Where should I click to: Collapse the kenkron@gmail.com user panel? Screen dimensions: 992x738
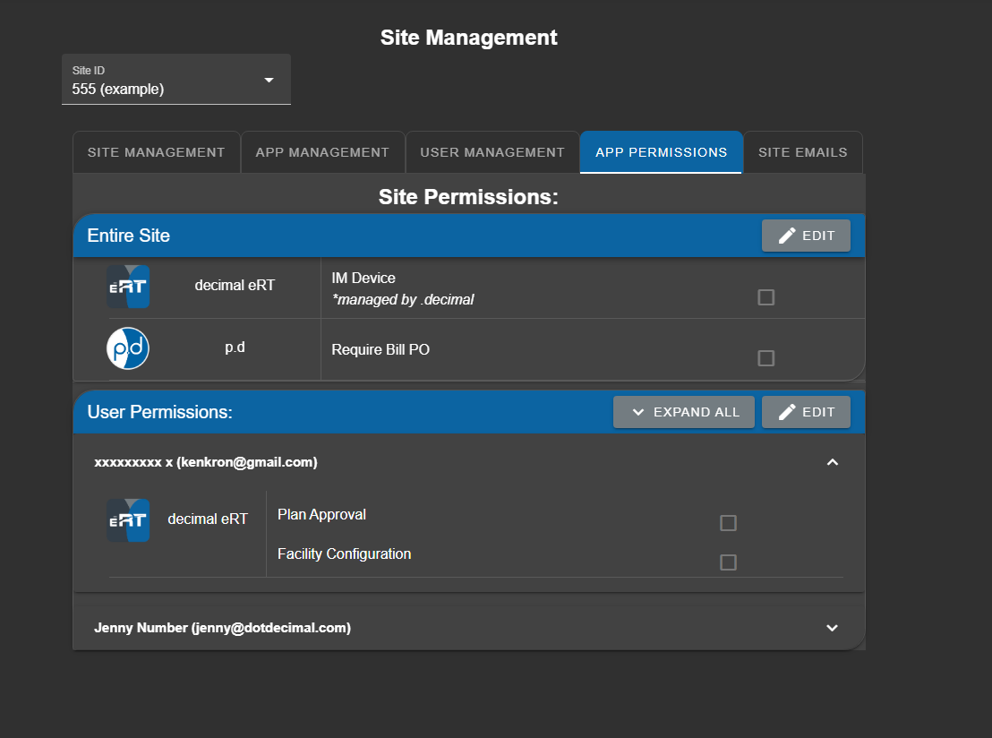tap(832, 462)
